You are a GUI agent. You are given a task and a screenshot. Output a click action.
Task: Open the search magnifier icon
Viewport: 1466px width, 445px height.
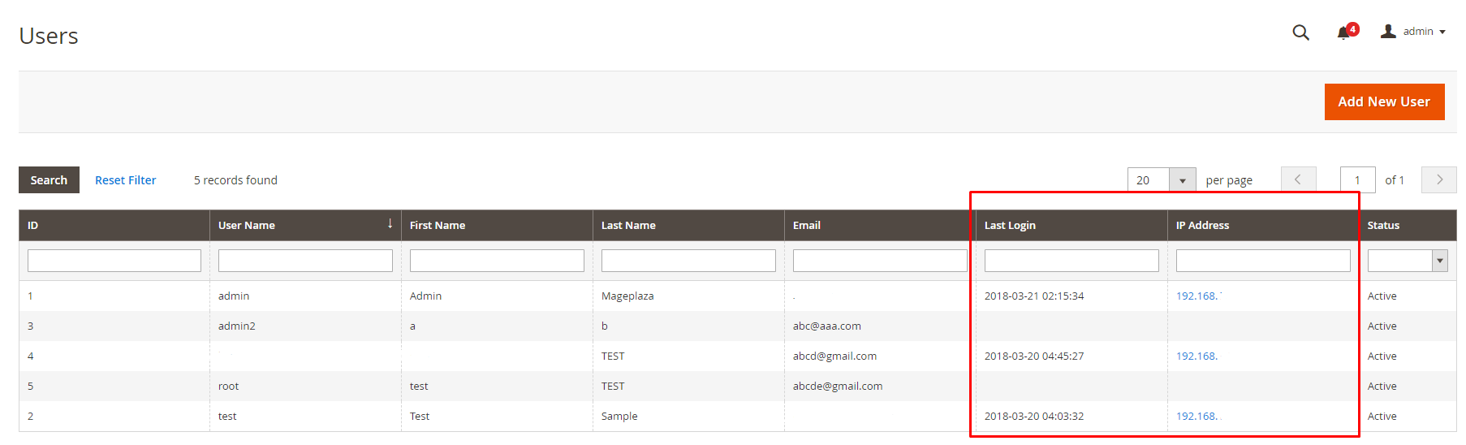pyautogui.click(x=1300, y=32)
